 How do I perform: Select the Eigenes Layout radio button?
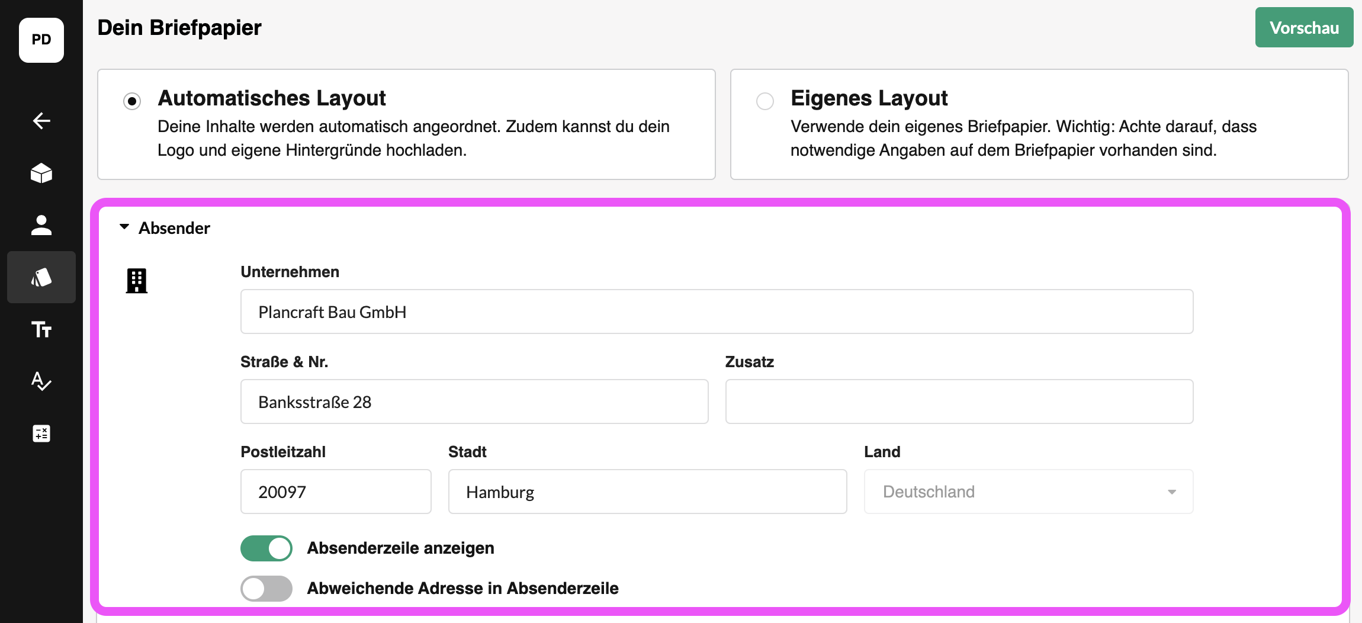coord(765,101)
